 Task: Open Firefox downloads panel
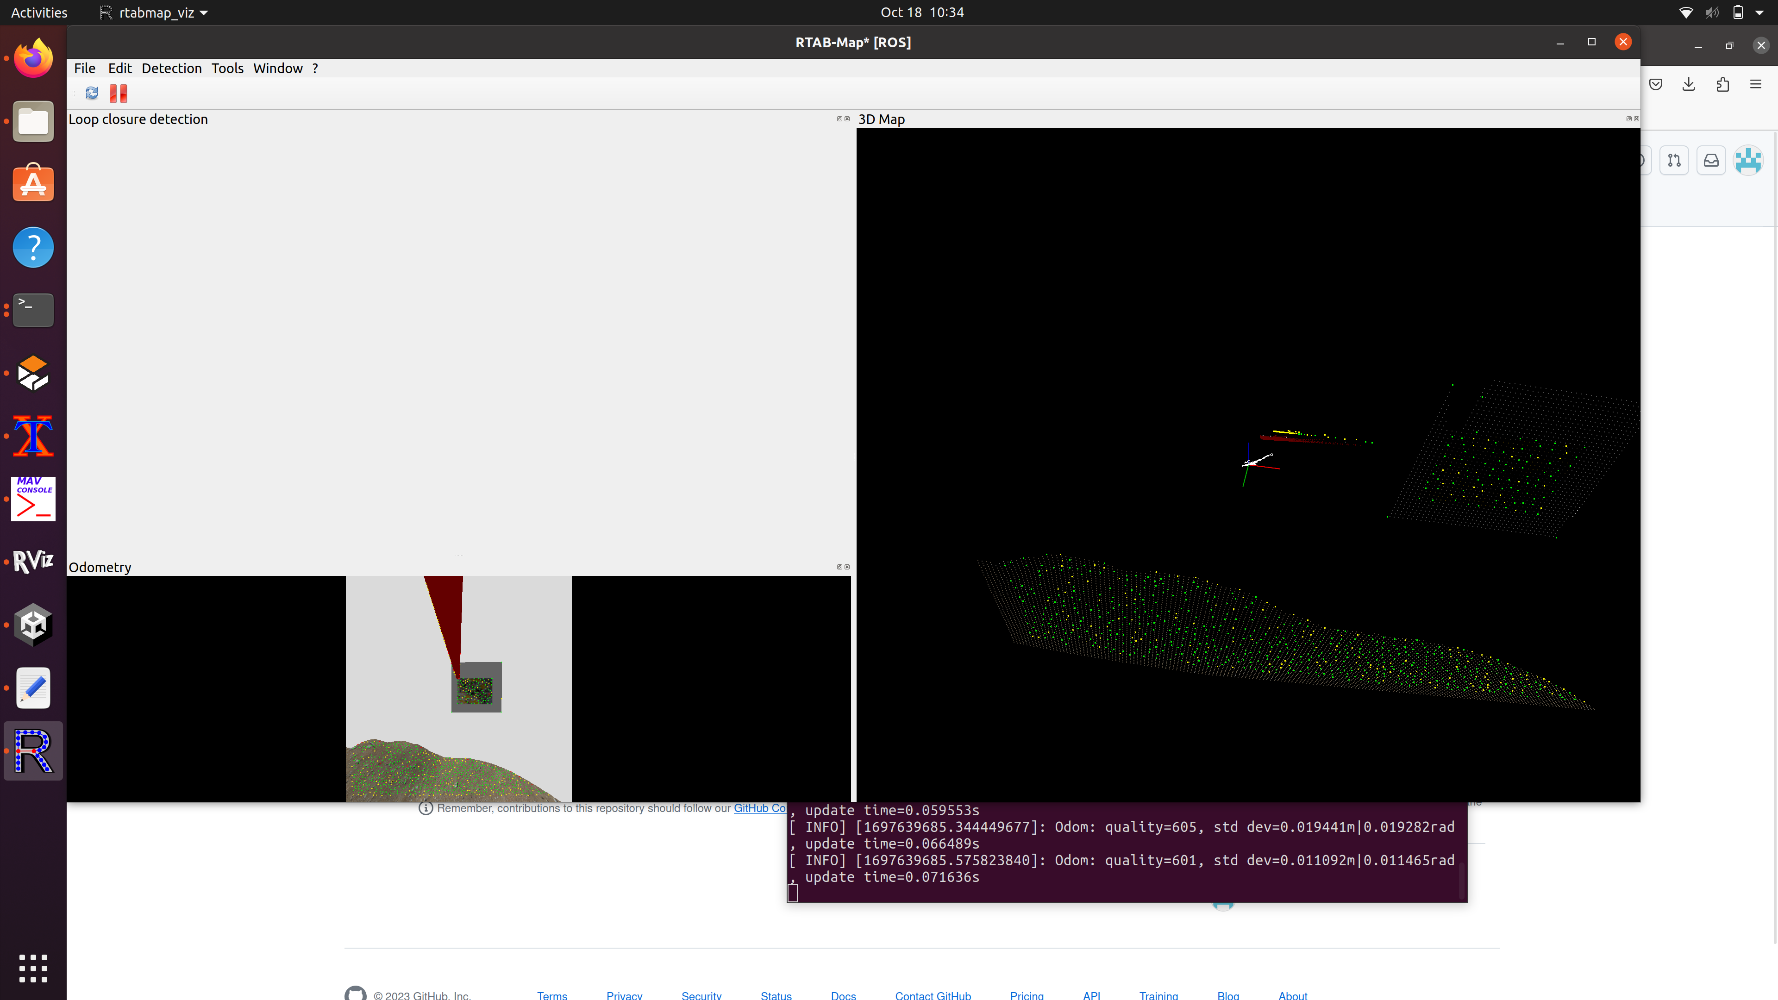pyautogui.click(x=1688, y=84)
